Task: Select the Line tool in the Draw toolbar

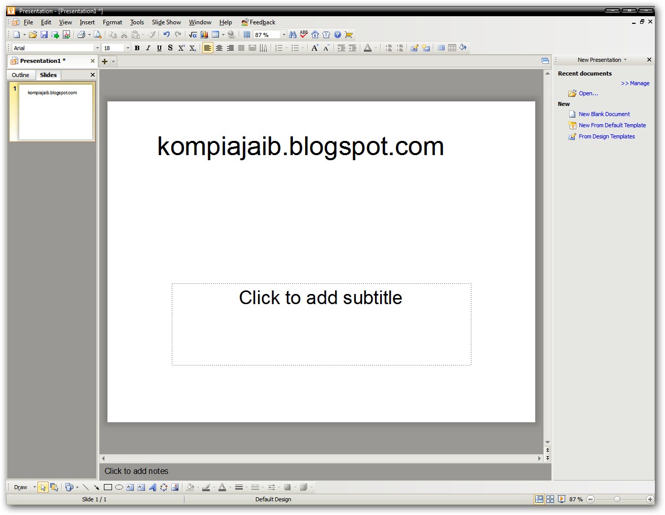Action: (x=86, y=487)
